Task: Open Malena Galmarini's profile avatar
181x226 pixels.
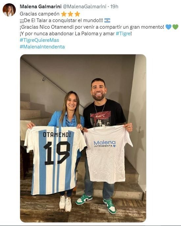Action: pyautogui.click(x=9, y=10)
